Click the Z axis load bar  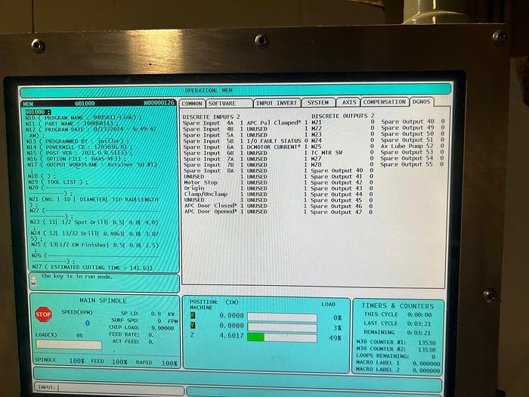(282, 337)
